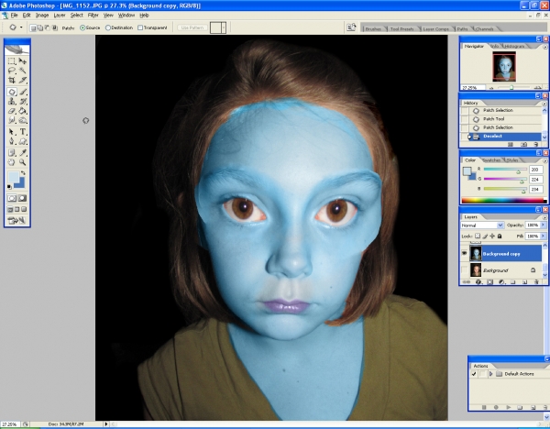Select the Crop tool
Image resolution: width=550 pixels, height=429 pixels.
click(12, 80)
